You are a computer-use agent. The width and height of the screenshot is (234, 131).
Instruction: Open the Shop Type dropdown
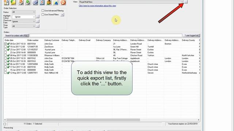pyautogui.click(x=23, y=26)
